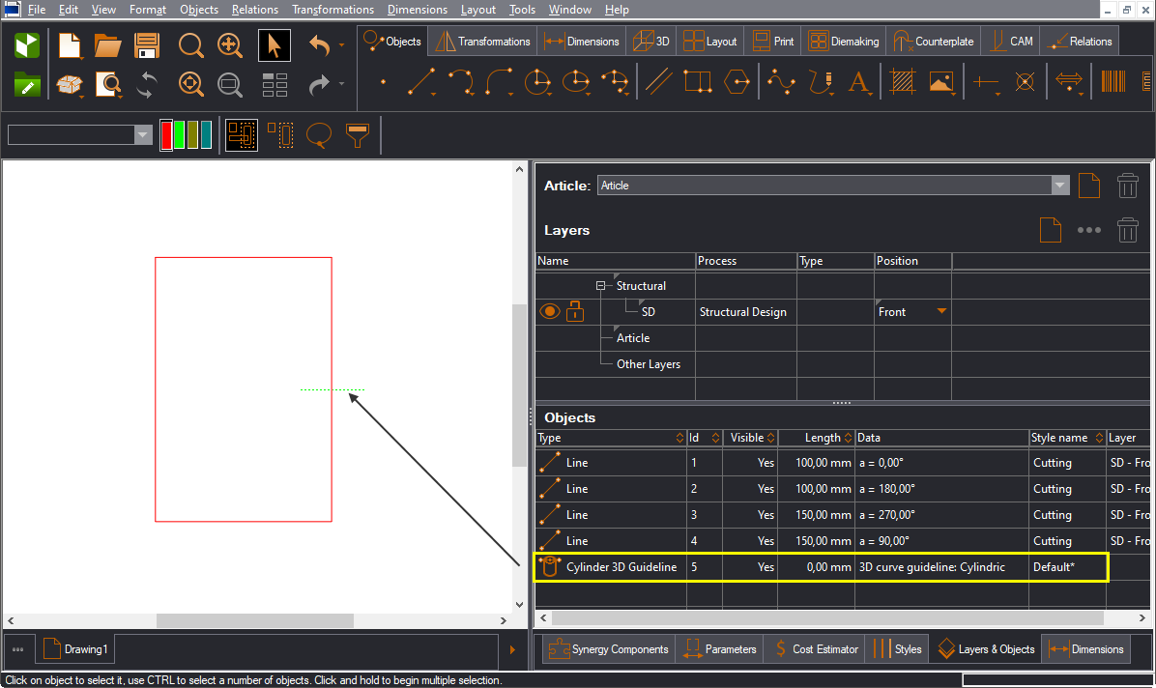Screen dimensions: 1156x688
Task: Toggle visibility eye for SD layer
Action: click(x=550, y=311)
